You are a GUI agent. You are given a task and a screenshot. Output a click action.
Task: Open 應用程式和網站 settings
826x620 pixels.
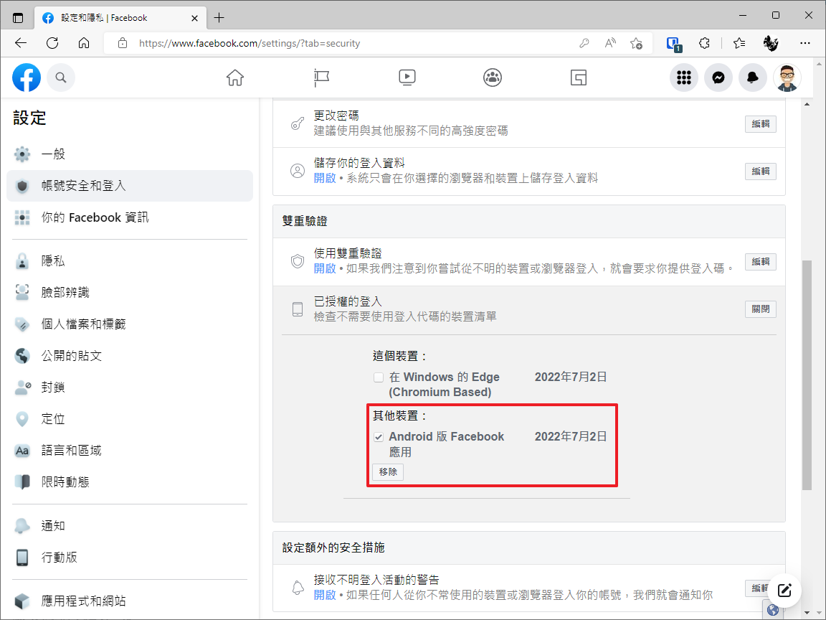[130, 601]
